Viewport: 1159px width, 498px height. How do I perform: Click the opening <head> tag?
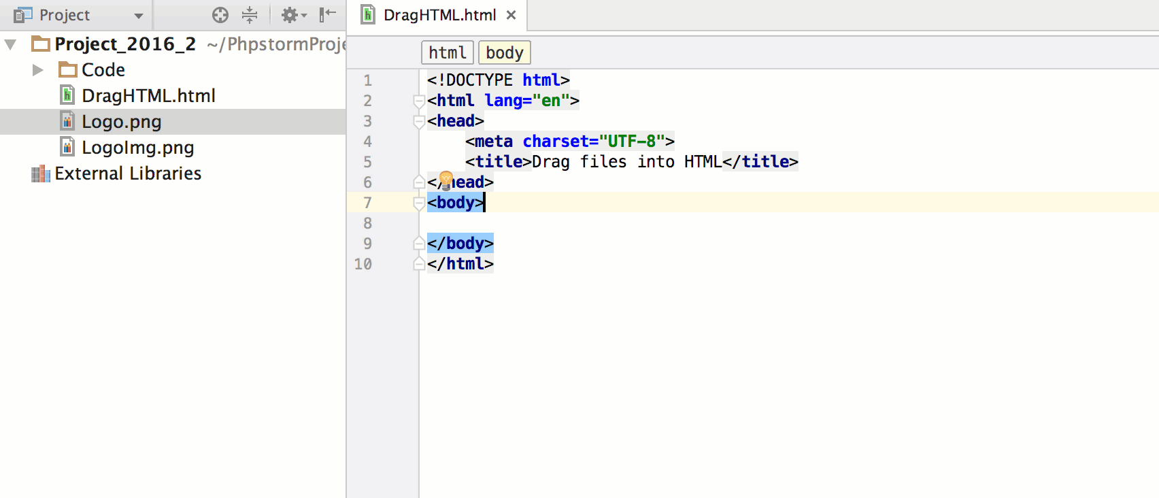[456, 121]
